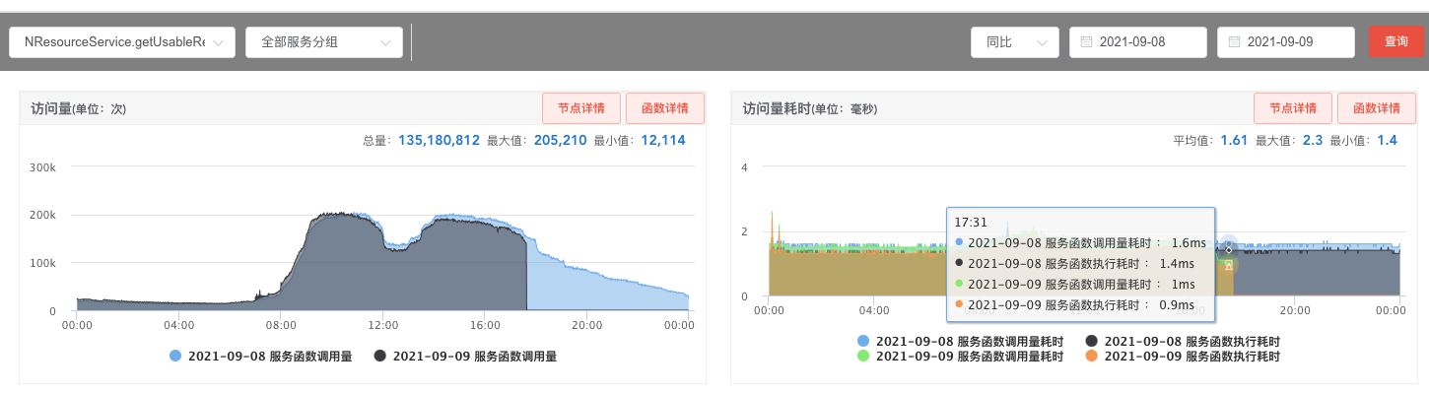The image size is (1429, 393).
Task: Click calendar icon in 2021-09-09 date field
Action: coord(1234,42)
